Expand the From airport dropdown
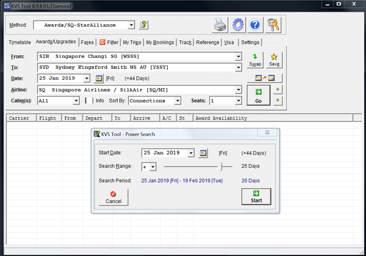Screen dimensions: 366x256 coord(238,57)
